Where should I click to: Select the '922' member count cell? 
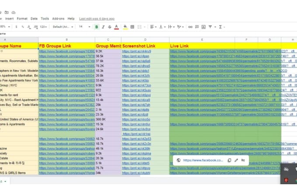108,90
